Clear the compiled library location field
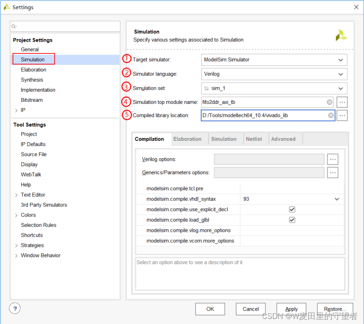Image resolution: width=364 pixels, height=324 pixels. 331,115
